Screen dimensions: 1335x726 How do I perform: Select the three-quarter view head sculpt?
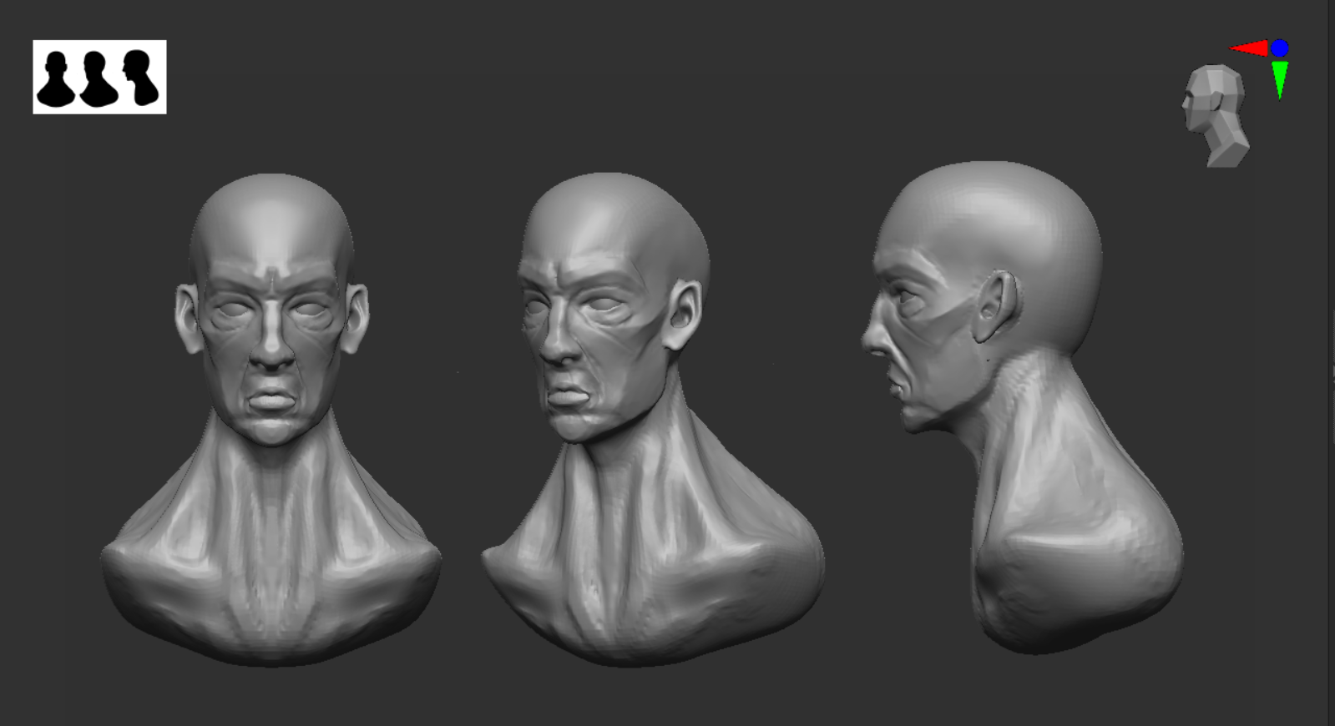click(x=653, y=419)
